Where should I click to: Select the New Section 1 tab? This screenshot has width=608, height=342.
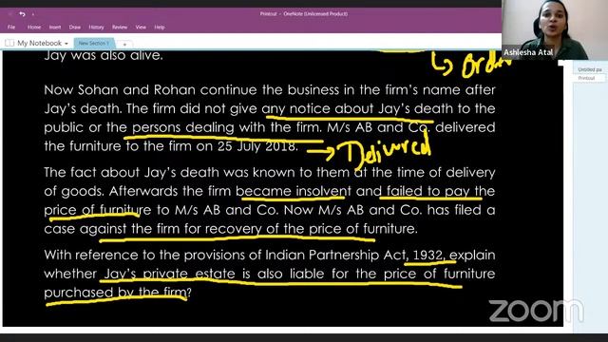[94, 43]
